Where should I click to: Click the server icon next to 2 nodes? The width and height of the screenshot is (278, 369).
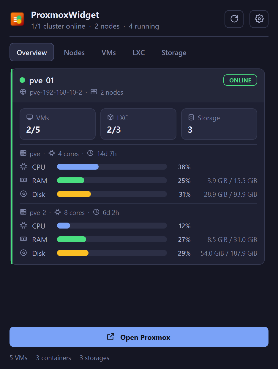tap(94, 92)
